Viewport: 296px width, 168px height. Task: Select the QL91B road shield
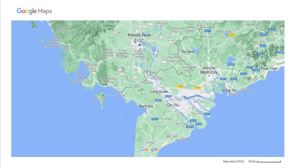(190, 127)
